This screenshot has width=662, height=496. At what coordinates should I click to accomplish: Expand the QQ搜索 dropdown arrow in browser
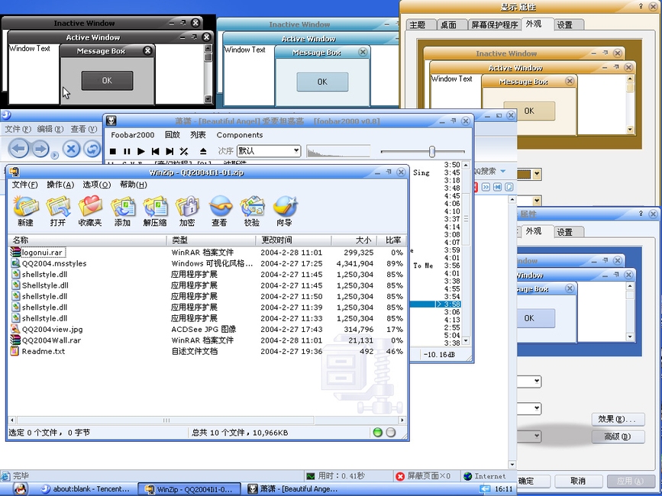pyautogui.click(x=503, y=171)
